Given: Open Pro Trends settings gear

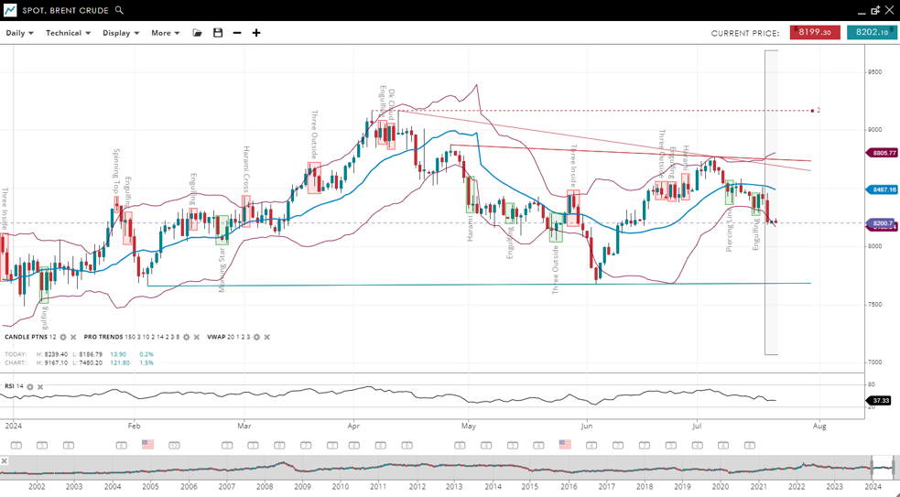Looking at the screenshot, I should tap(187, 338).
